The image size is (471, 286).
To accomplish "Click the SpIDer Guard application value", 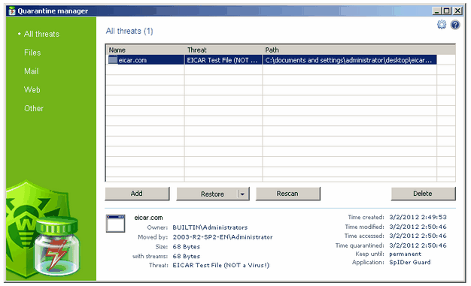I will [410, 262].
